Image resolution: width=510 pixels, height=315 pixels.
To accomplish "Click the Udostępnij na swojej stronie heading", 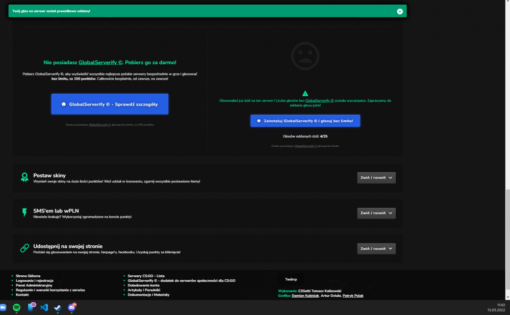I will 68,246.
